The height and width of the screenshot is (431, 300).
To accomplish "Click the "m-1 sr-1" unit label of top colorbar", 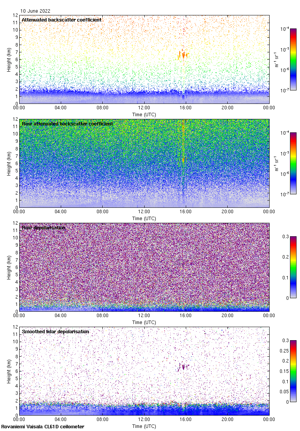I will (x=276, y=59).
